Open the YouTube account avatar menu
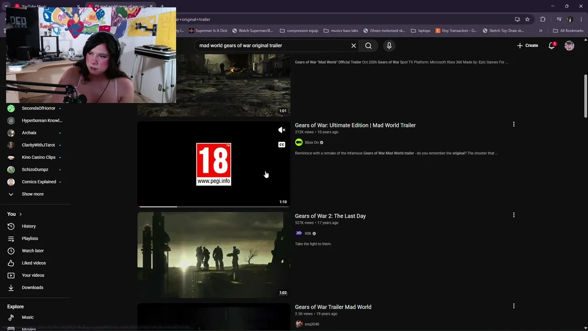Viewport: 588px width, 331px height. click(569, 46)
